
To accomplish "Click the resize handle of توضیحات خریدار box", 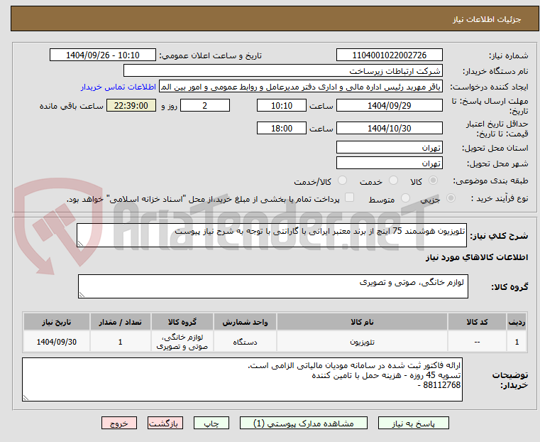I will pyautogui.click(x=26, y=397).
